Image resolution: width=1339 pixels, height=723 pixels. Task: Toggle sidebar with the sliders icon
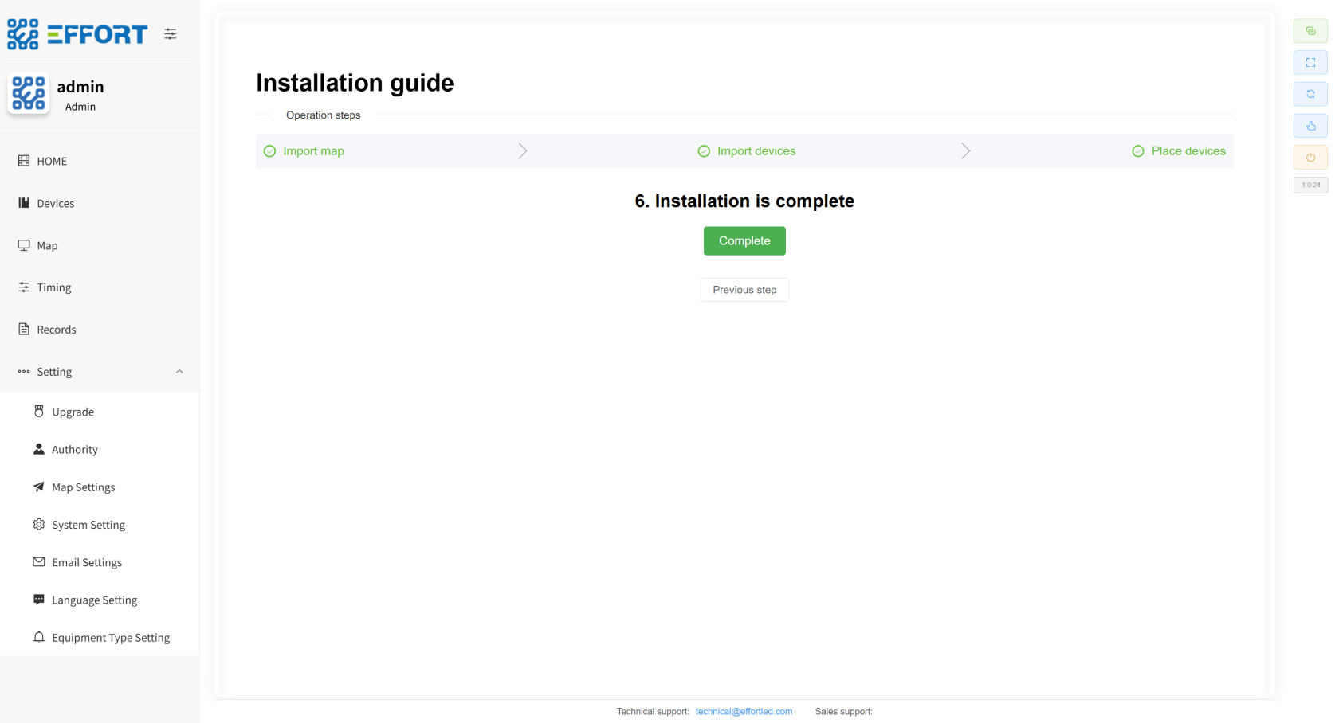click(171, 34)
